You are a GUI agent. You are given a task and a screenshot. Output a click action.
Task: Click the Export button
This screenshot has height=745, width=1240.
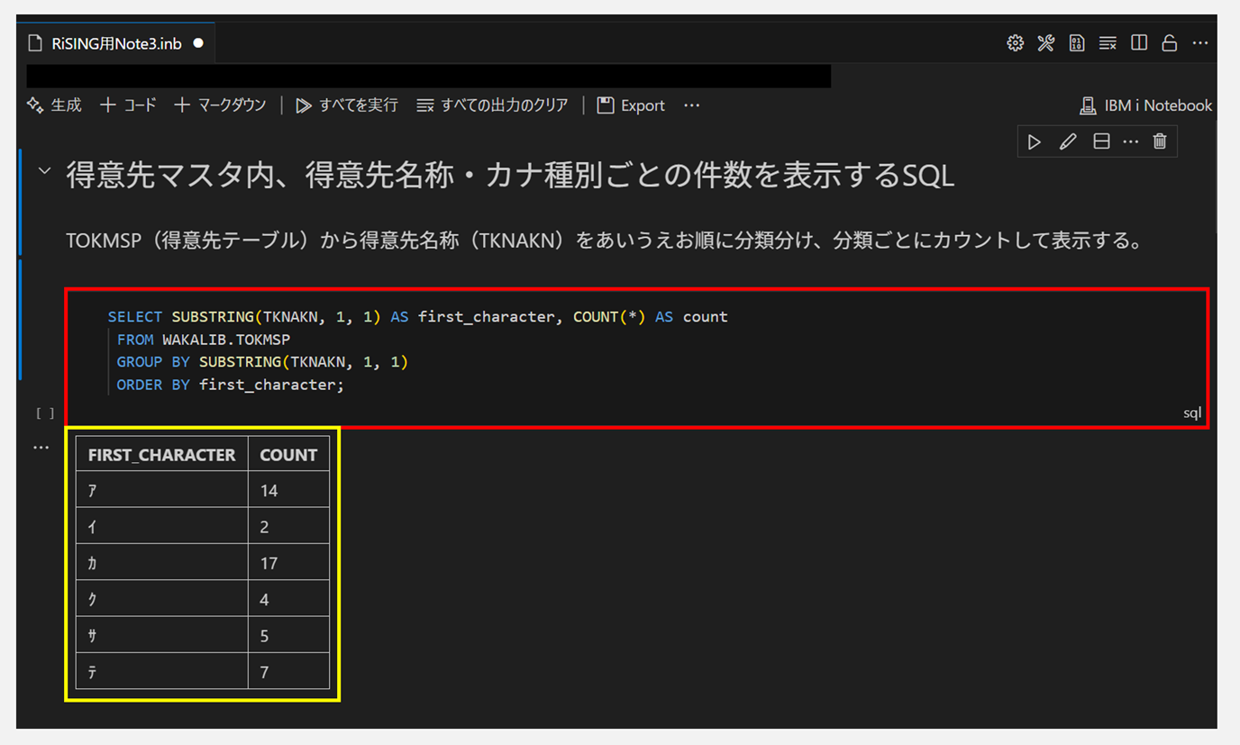[631, 105]
